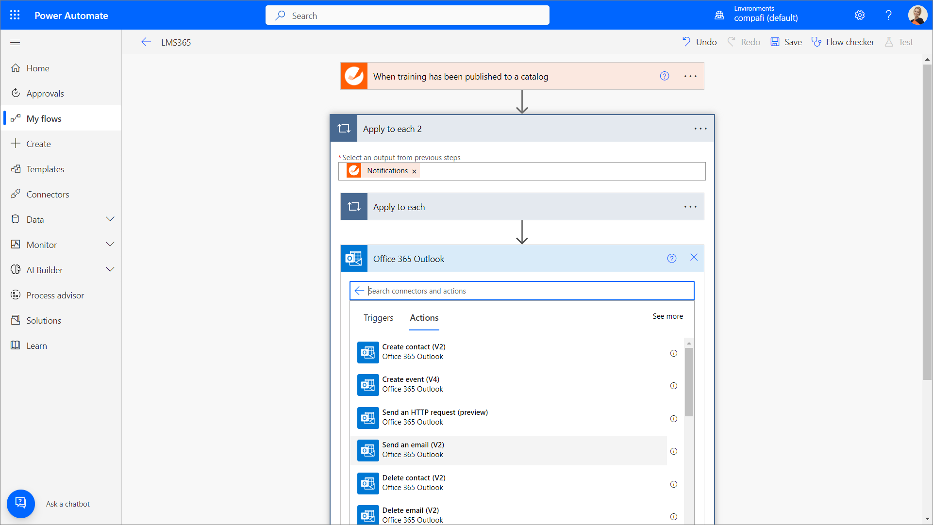Click the Undo button
The image size is (933, 525).
coord(700,42)
